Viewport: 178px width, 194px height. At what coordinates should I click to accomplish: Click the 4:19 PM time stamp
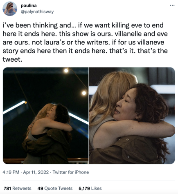11,172
